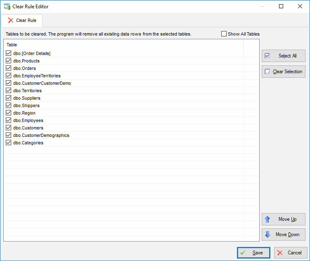Toggle the dbo.EmployeeTerritories checkbox

[x=9, y=76]
